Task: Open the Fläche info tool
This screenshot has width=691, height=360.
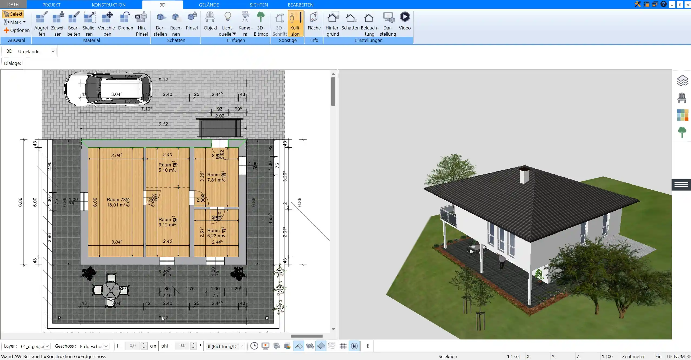Action: pyautogui.click(x=314, y=21)
